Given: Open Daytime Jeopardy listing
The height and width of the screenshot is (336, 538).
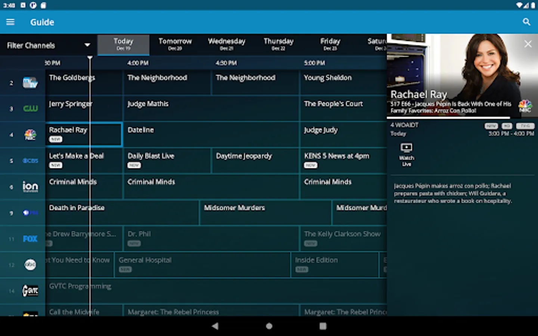Looking at the screenshot, I should coord(255,161).
